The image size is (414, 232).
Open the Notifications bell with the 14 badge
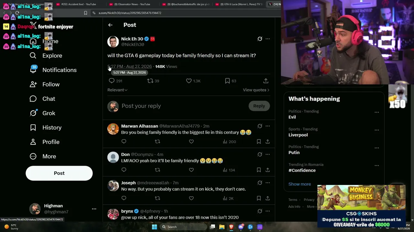33,70
